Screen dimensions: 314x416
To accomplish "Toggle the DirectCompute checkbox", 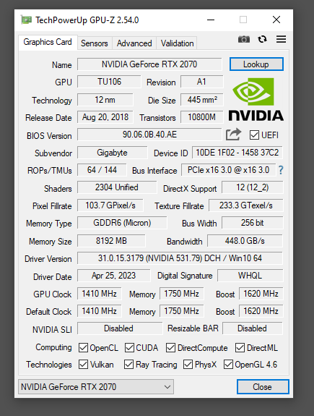I will coord(170,348).
